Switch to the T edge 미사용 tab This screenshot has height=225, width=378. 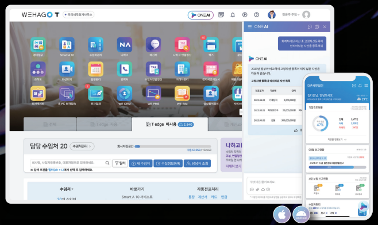tap(170, 125)
